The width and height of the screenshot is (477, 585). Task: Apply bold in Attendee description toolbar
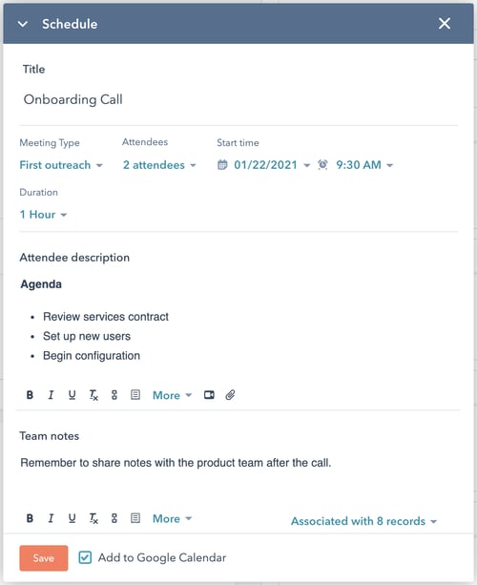(x=30, y=395)
